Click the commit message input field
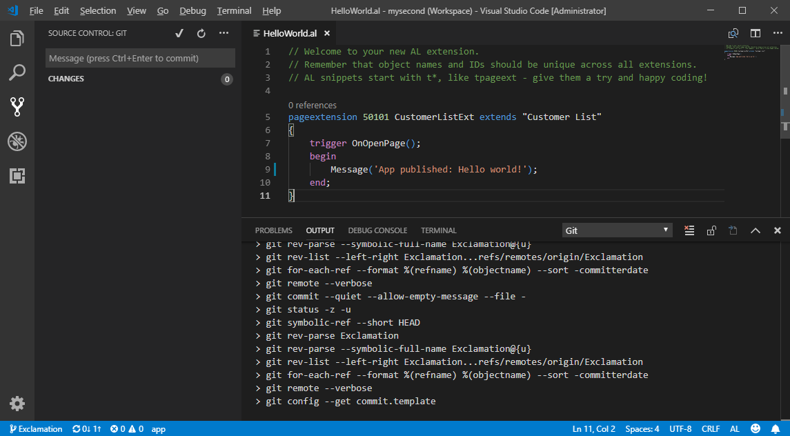 coord(140,59)
